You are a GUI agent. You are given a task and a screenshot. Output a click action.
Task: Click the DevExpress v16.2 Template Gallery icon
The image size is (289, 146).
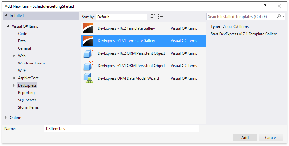coord(88,28)
